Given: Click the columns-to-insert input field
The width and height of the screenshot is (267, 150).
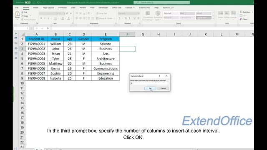Looking at the screenshot, I should point(150,83).
